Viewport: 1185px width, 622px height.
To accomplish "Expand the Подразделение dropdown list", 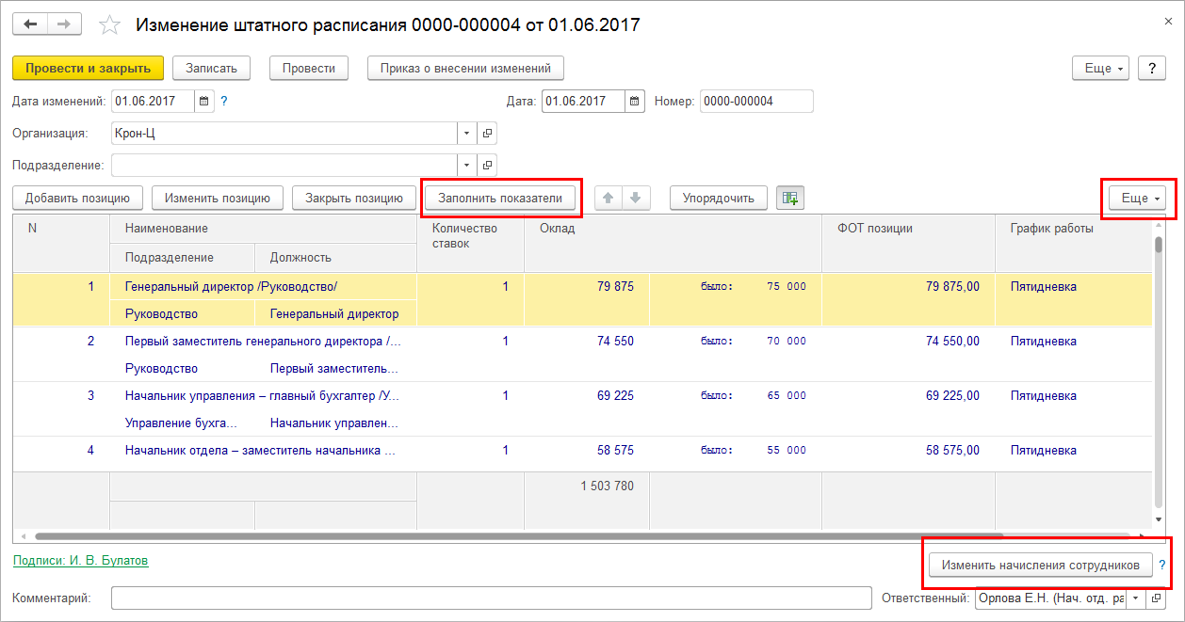I will [x=467, y=165].
